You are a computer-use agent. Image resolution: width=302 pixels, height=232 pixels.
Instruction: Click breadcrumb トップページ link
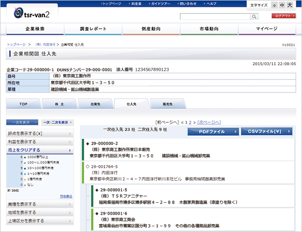(x=16, y=44)
